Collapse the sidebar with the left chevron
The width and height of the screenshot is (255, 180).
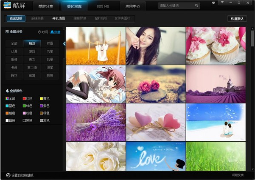[x=64, y=44]
